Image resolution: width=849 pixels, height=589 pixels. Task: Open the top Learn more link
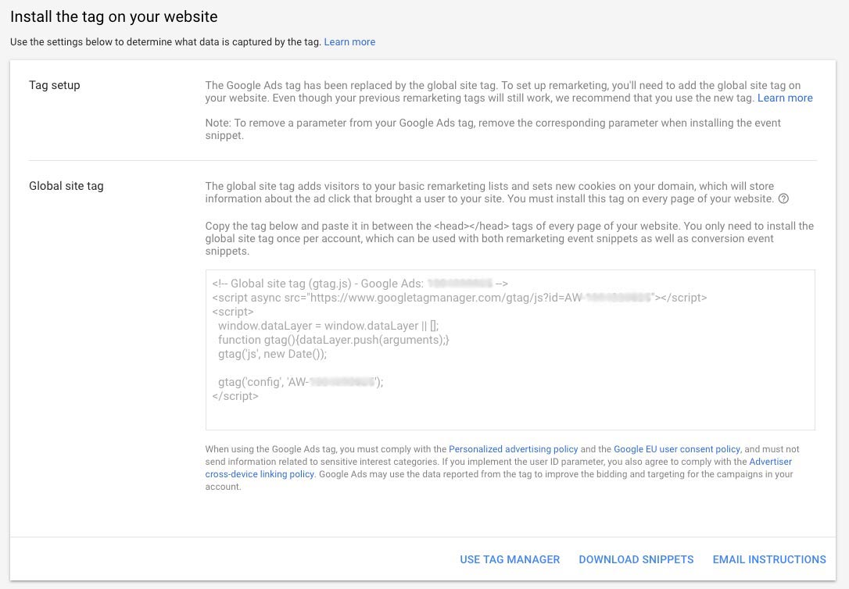click(349, 41)
